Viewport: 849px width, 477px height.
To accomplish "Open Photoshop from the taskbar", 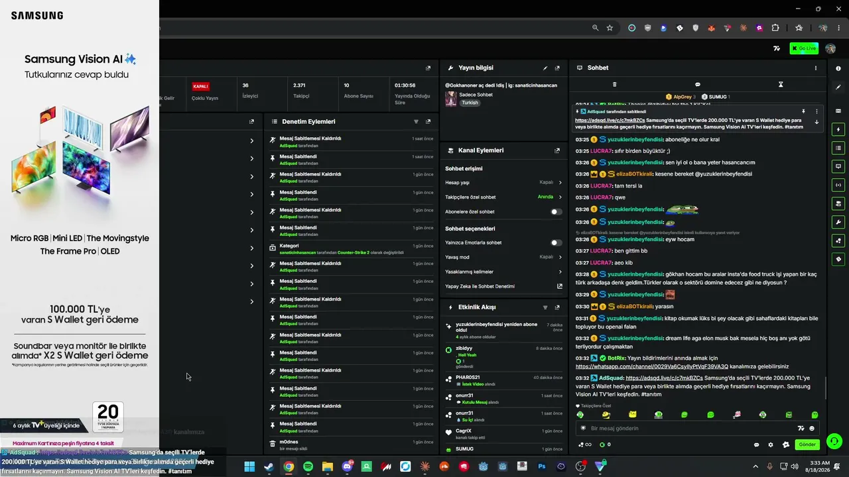I will [x=542, y=466].
